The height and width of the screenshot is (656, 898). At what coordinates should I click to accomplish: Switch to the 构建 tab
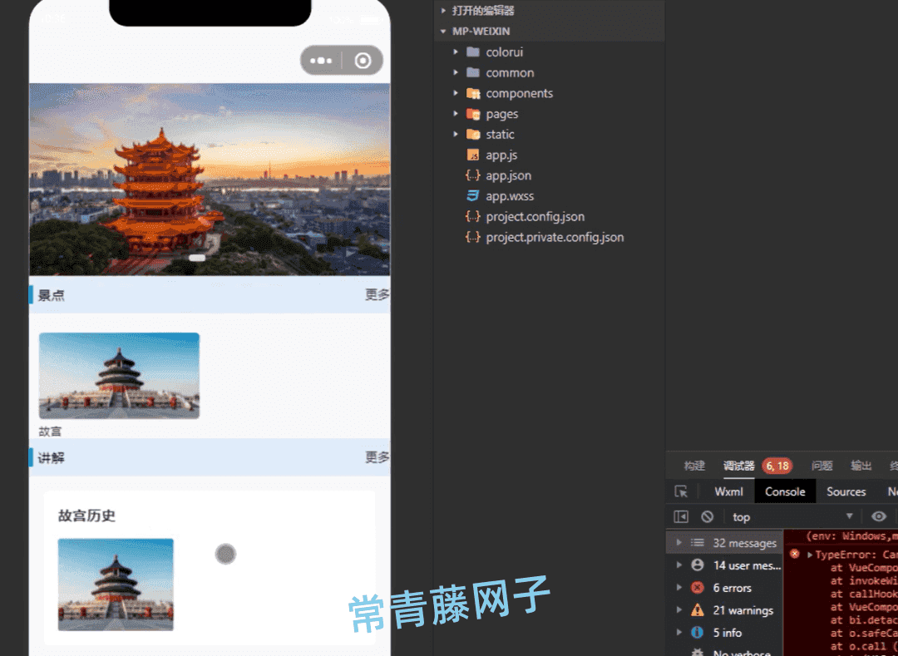[x=694, y=466]
